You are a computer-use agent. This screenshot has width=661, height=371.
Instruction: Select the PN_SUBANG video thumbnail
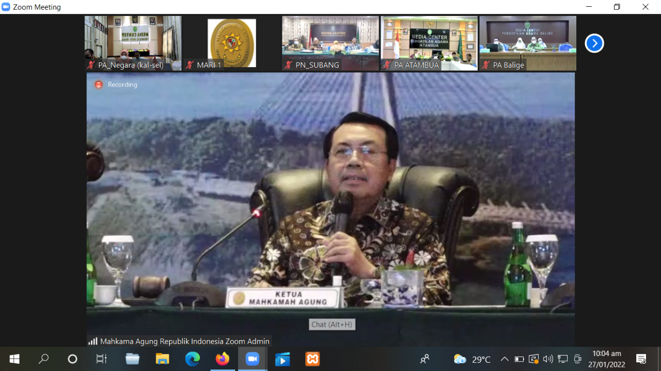click(330, 43)
